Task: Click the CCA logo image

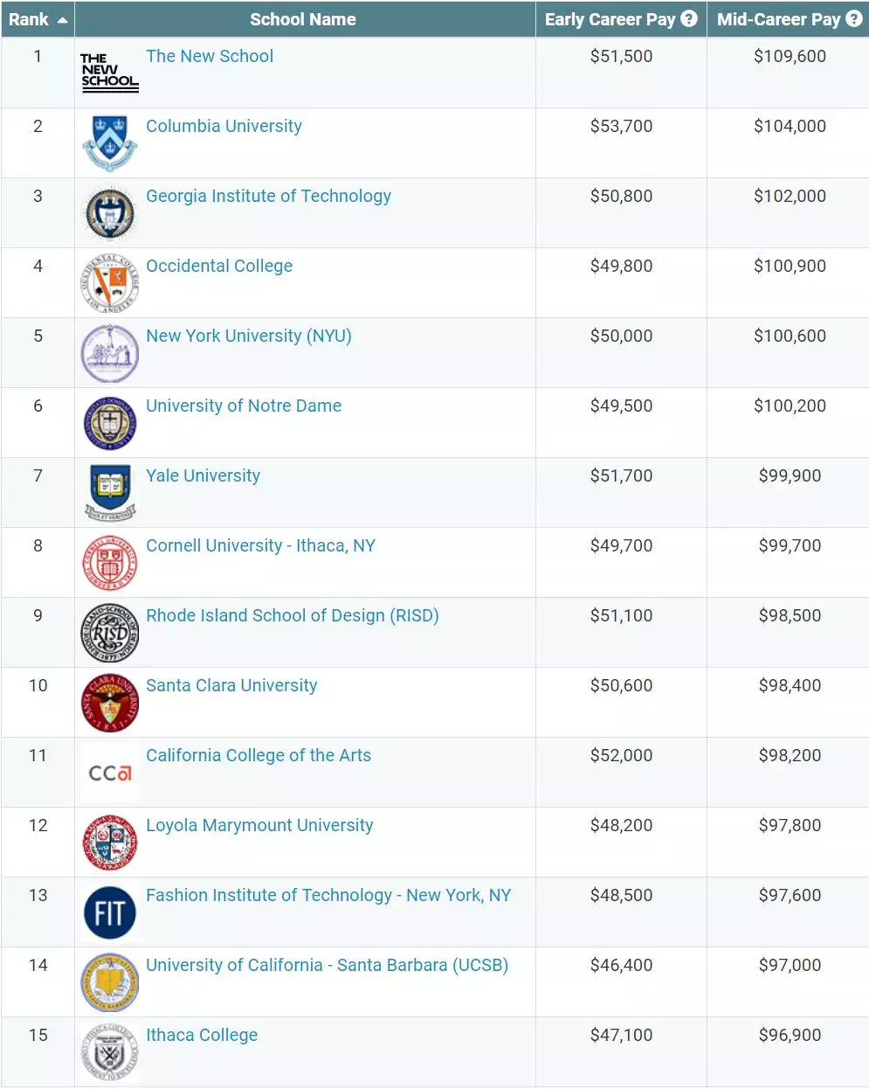Action: point(110,773)
